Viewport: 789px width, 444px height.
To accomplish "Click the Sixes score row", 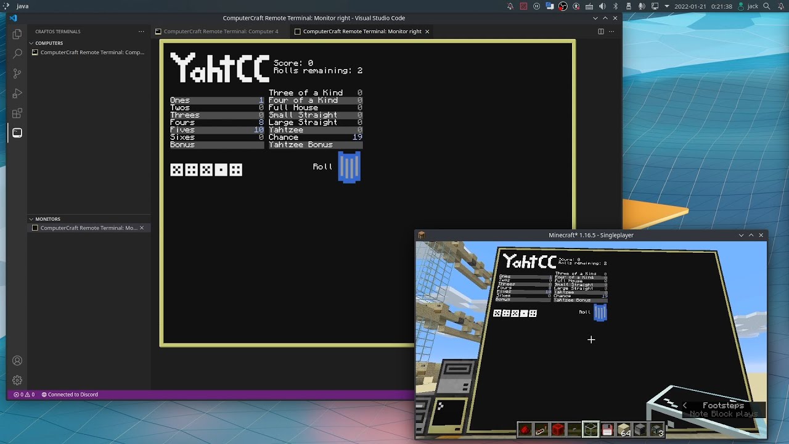I will 217,137.
